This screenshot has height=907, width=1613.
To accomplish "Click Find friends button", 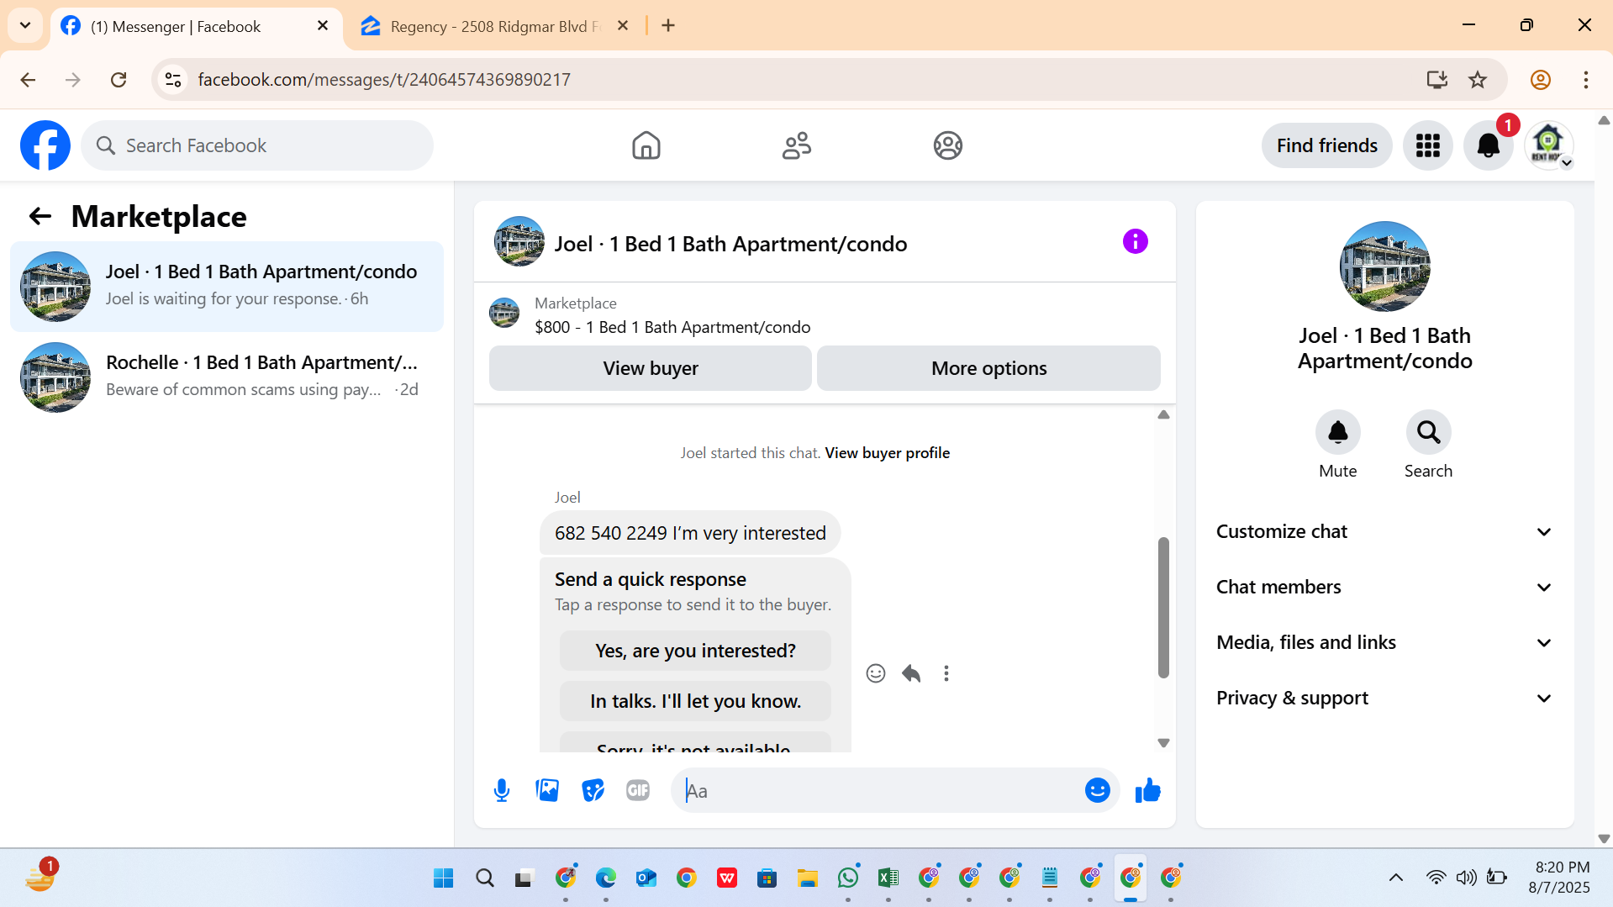I will click(1326, 145).
